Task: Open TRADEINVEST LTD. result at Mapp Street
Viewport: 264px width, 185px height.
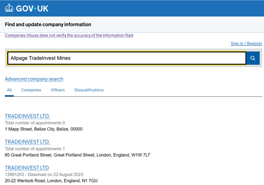Action: point(27,116)
